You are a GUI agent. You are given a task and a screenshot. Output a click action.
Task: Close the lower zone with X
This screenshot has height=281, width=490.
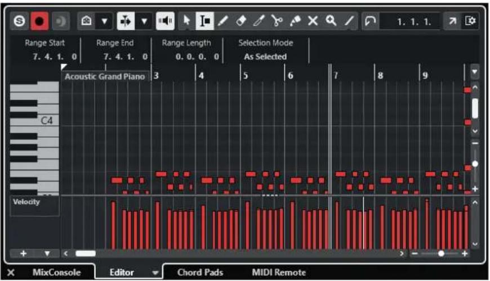(x=11, y=273)
